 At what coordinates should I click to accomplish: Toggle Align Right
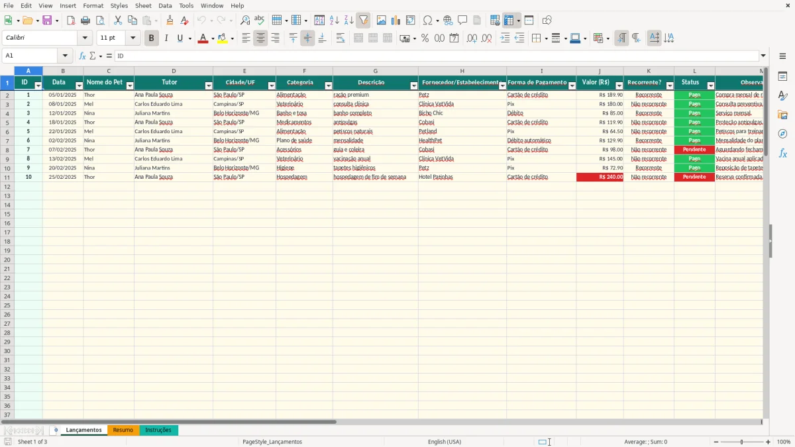click(275, 38)
